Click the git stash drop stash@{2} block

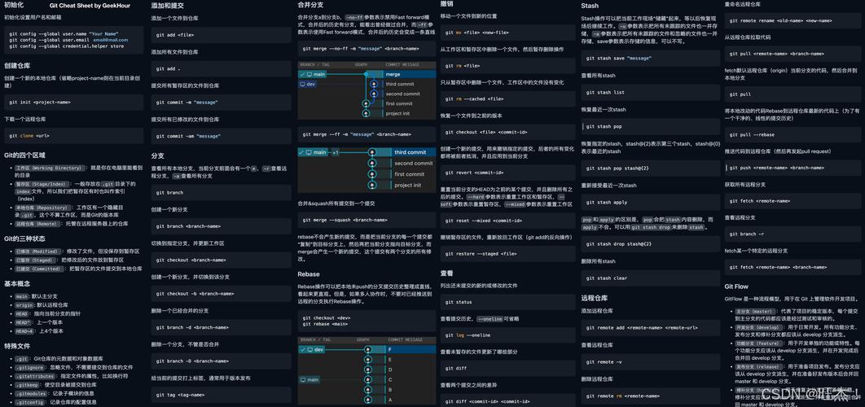click(651, 243)
